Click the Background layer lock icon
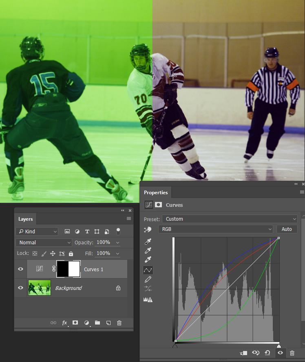 118,288
